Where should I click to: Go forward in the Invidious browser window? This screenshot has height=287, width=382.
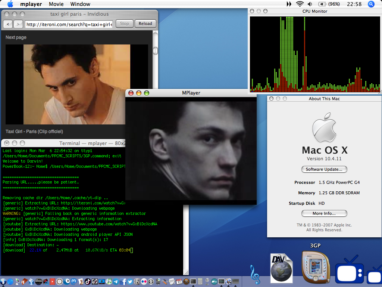tap(18, 24)
